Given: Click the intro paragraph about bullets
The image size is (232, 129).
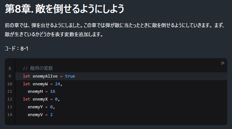Looking at the screenshot, I should [x=115, y=30].
